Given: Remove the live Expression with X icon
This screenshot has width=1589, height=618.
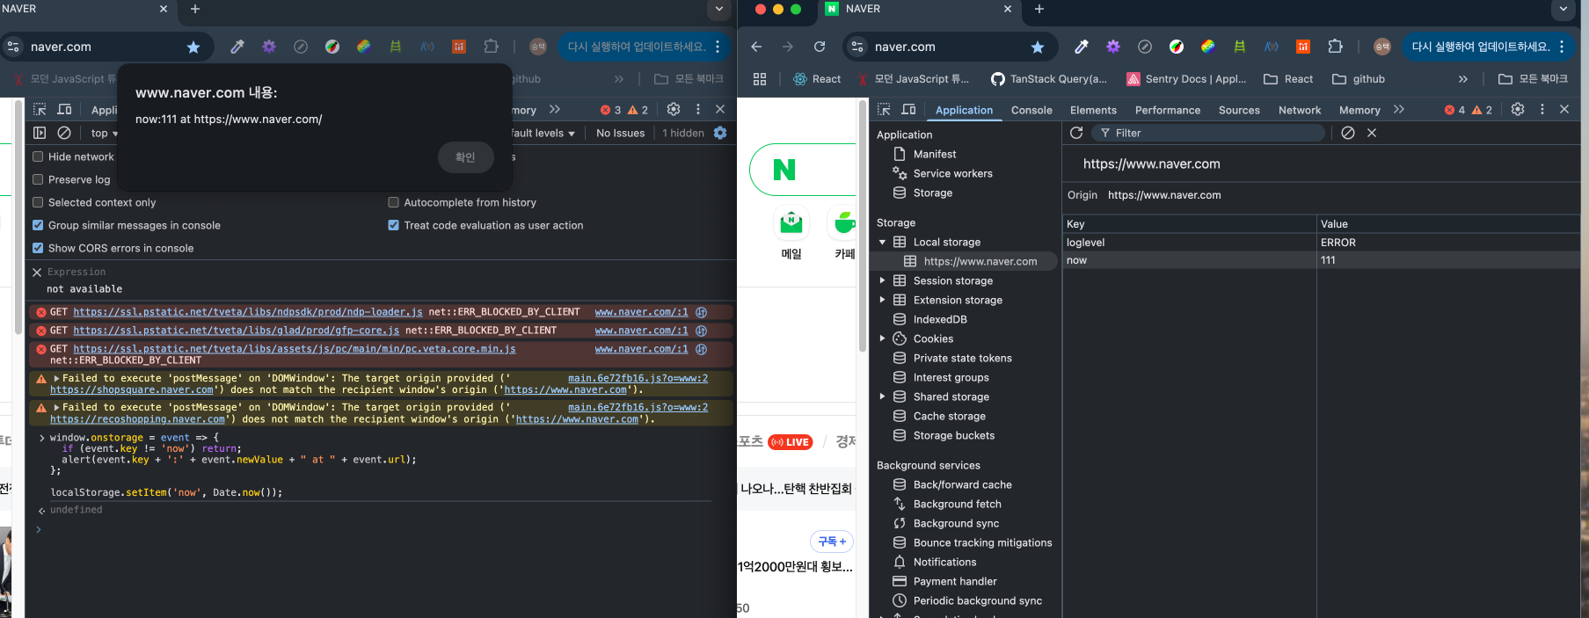Looking at the screenshot, I should tap(37, 273).
